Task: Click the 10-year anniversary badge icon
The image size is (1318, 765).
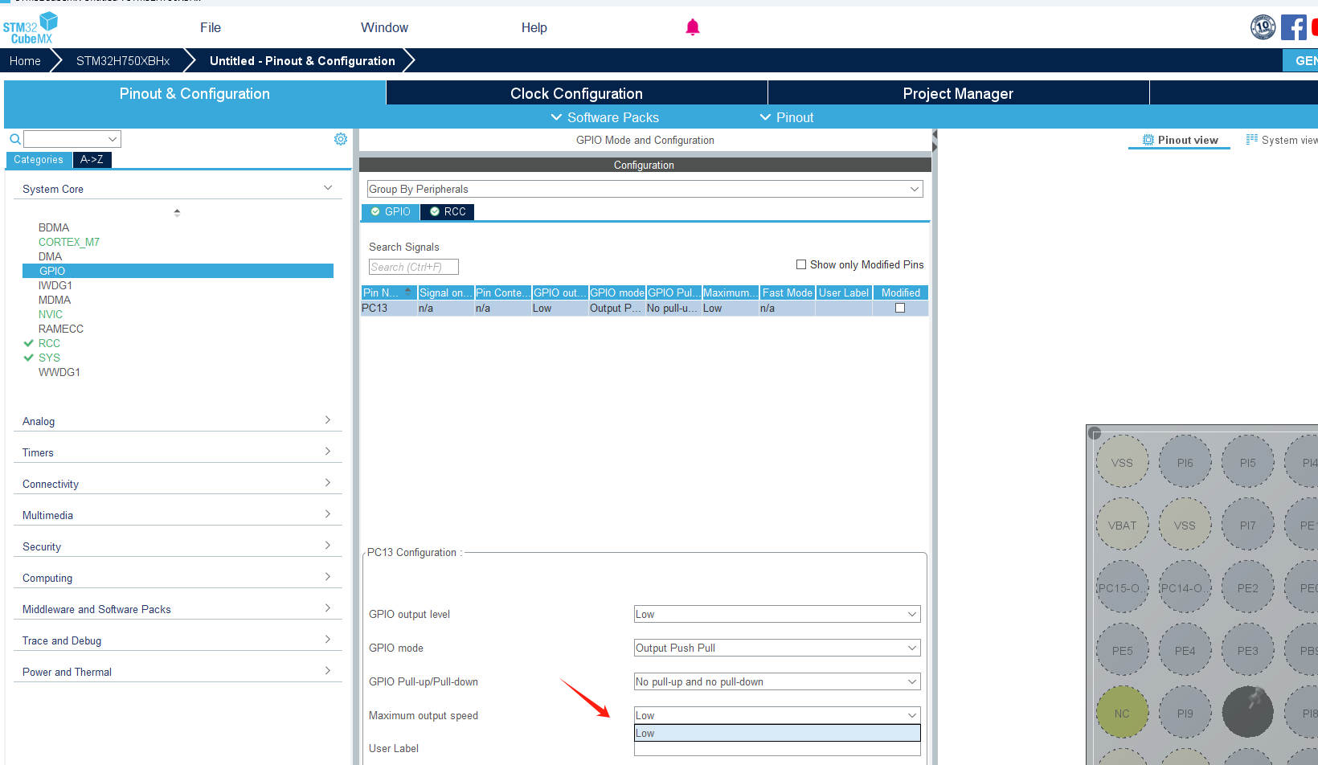Action: [1263, 27]
